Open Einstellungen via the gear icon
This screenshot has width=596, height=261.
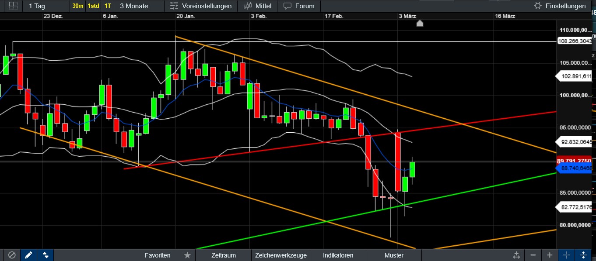(x=538, y=6)
